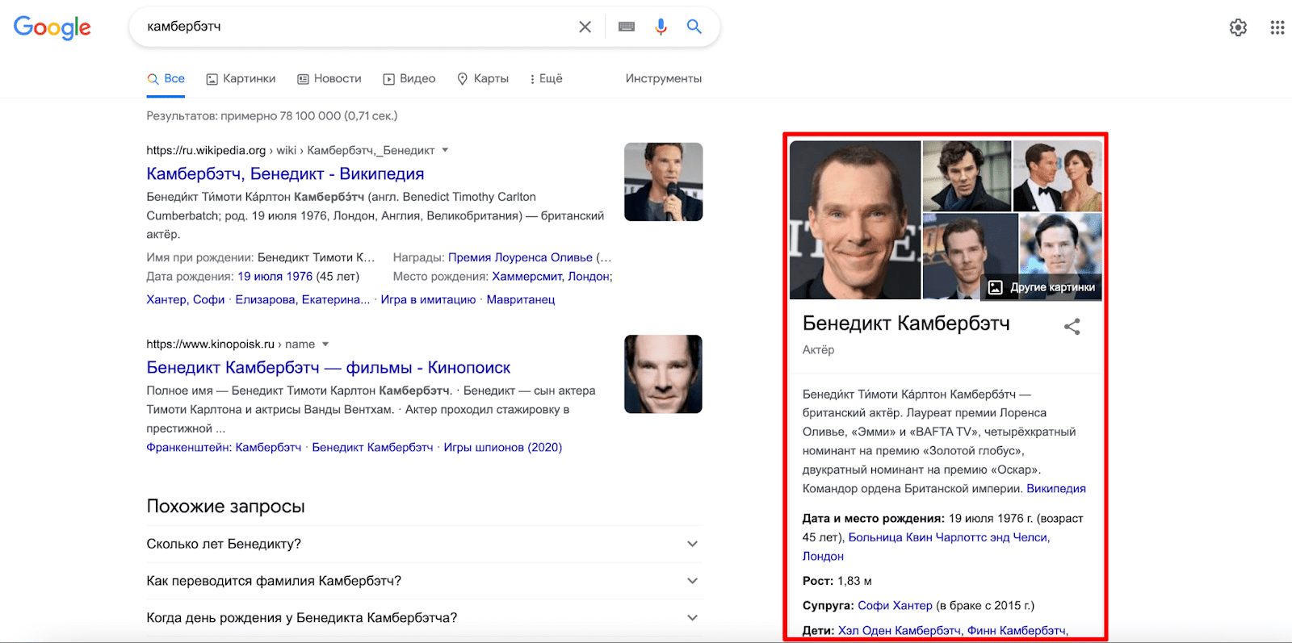Open Google apps grid icon
Screen dimensions: 1292x643
1277,27
